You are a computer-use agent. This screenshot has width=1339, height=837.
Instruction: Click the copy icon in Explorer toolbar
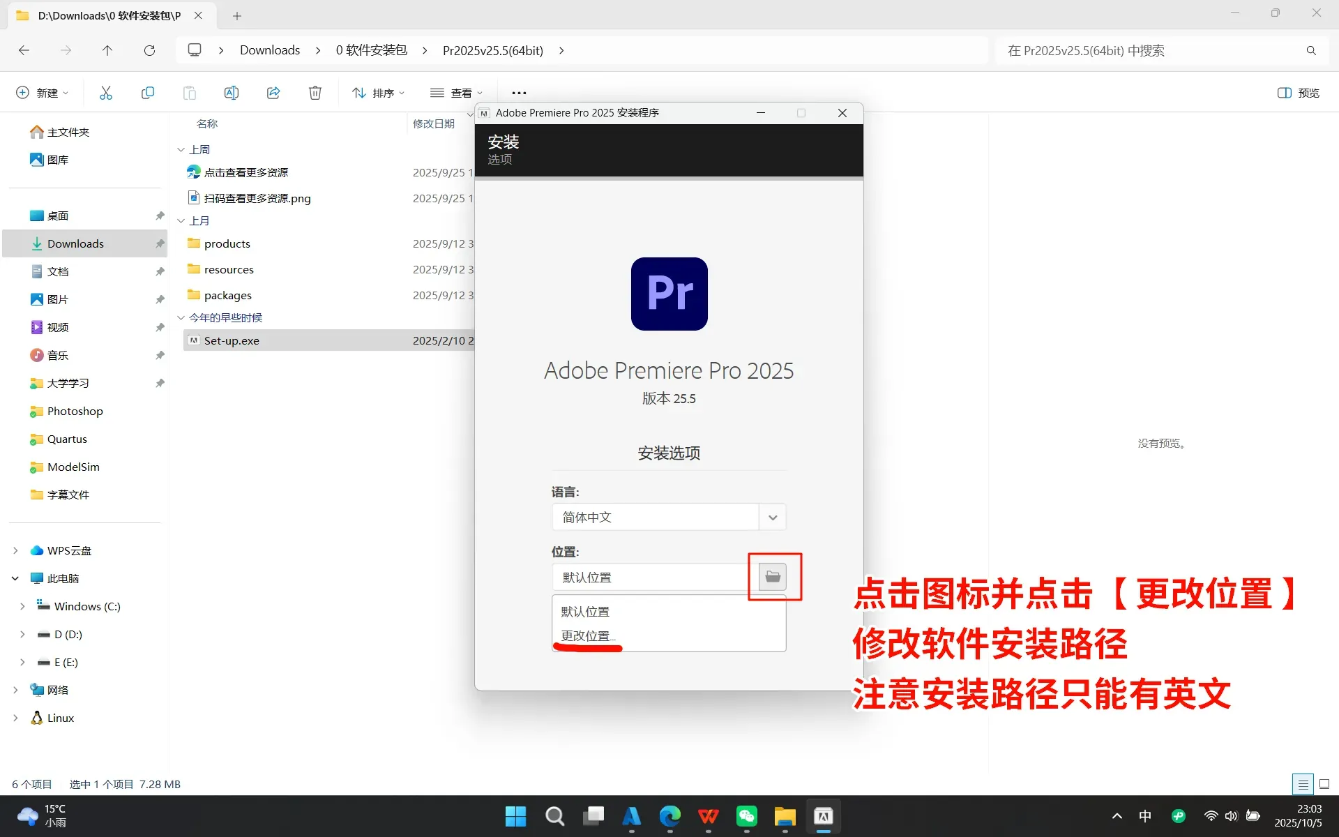[148, 93]
